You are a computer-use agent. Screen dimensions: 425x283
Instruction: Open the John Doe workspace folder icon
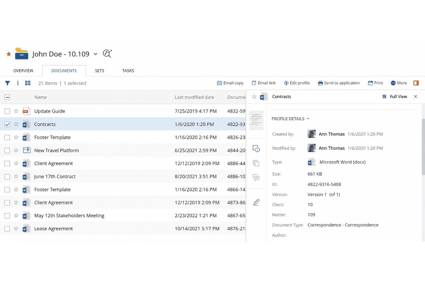[x=22, y=54]
